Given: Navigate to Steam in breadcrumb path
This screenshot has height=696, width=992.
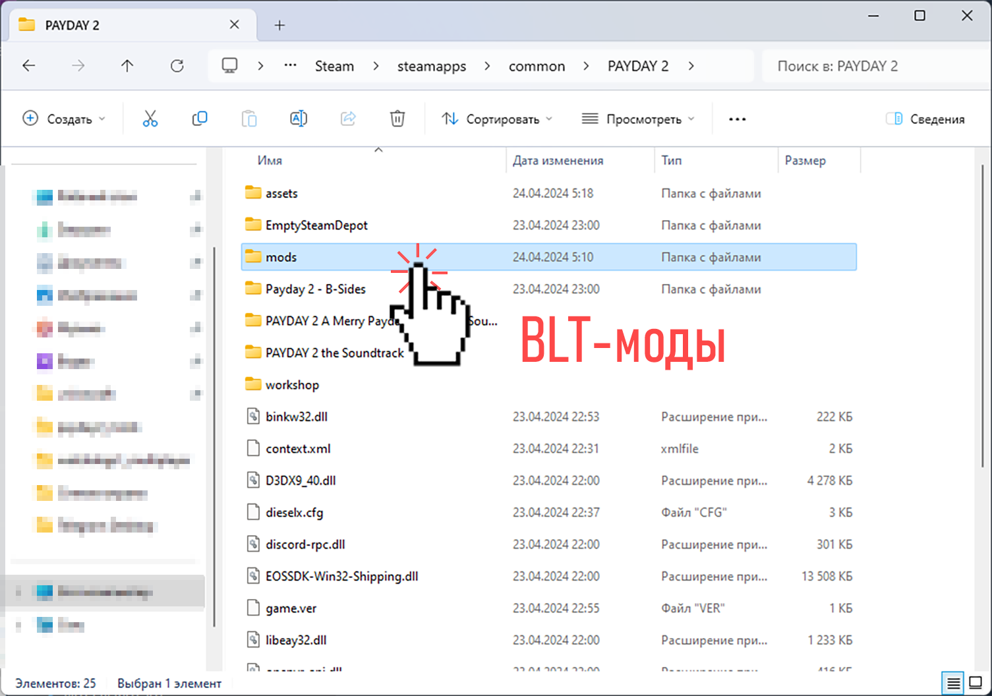Looking at the screenshot, I should point(334,66).
